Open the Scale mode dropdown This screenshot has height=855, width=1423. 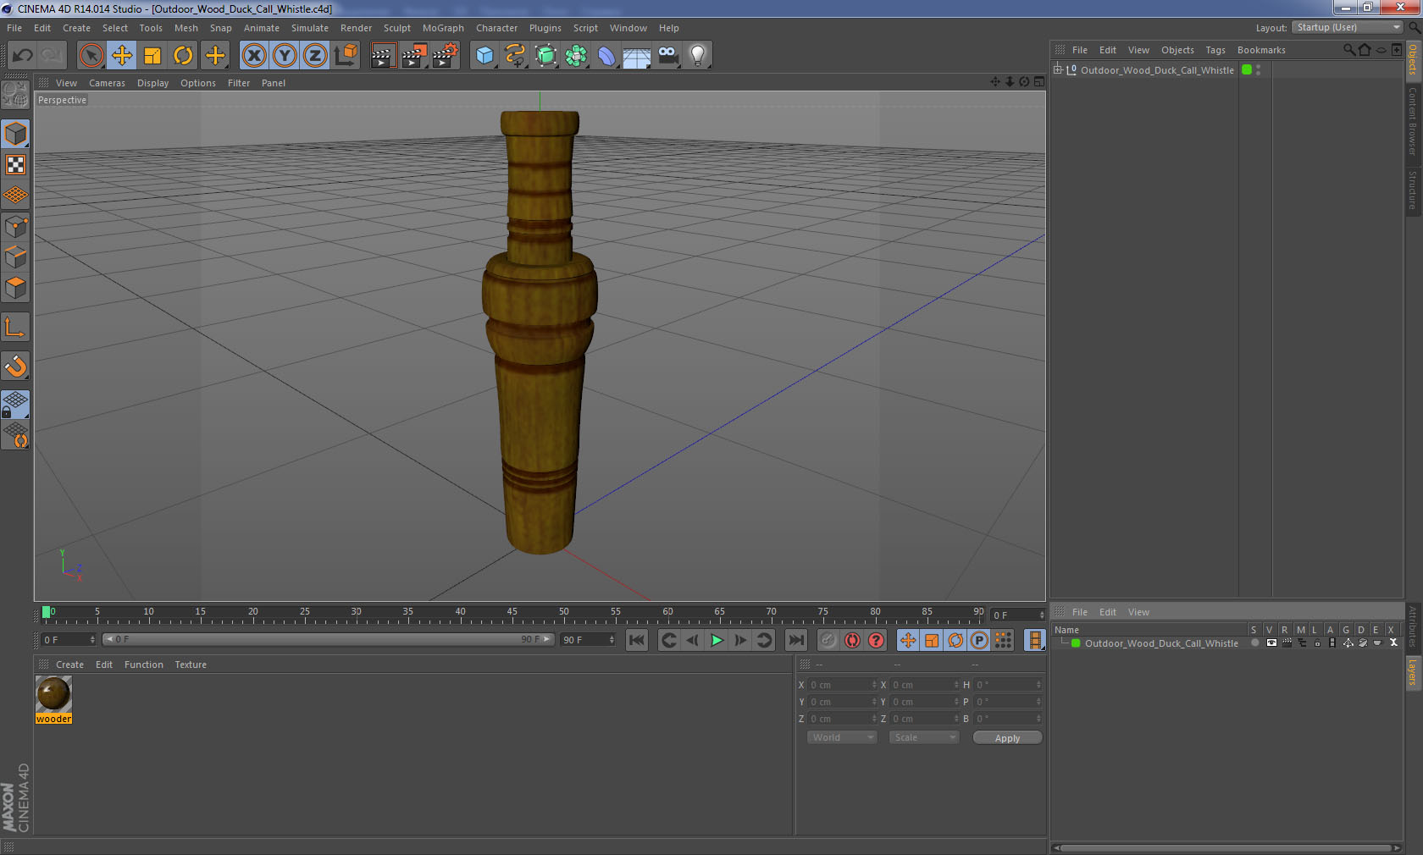(x=924, y=737)
